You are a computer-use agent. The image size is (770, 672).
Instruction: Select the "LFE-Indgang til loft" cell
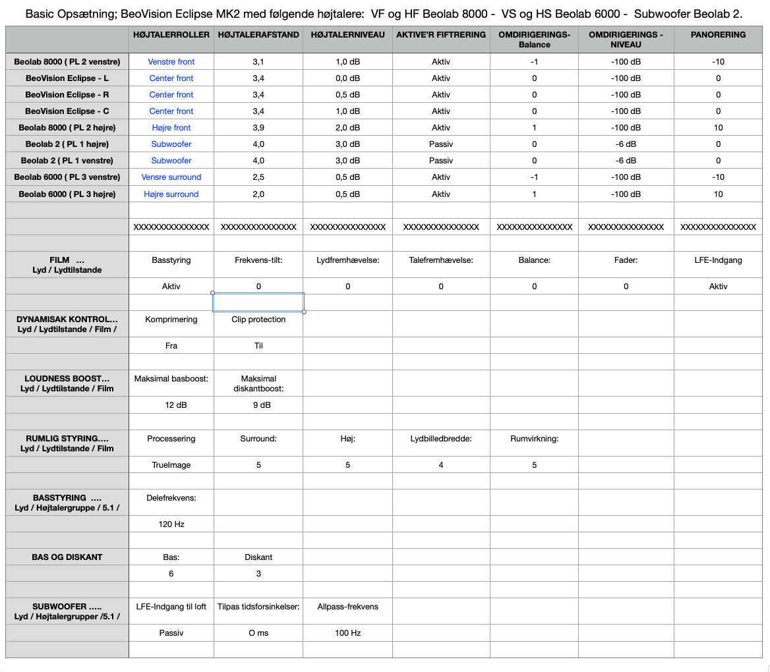171,607
